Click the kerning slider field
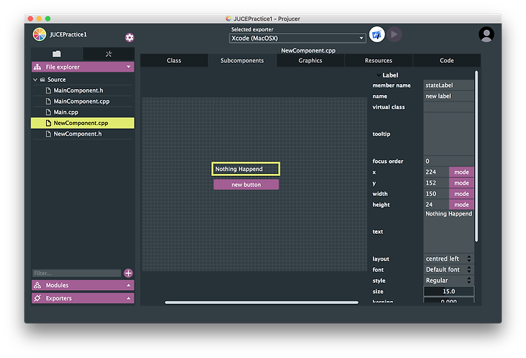Image resolution: width=526 pixels, height=358 pixels. point(449,300)
